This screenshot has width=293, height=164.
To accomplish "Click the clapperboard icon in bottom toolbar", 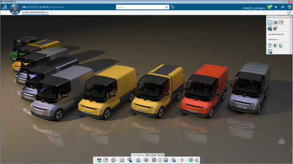I will (99, 160).
